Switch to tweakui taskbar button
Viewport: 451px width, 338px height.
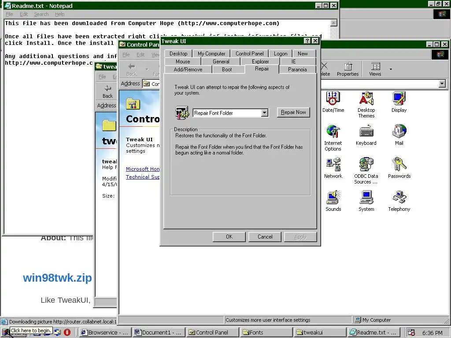click(320, 333)
